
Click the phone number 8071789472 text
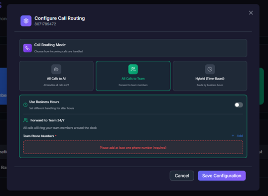pyautogui.click(x=45, y=24)
